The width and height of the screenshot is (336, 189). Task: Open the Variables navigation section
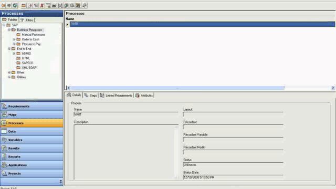tap(31, 140)
